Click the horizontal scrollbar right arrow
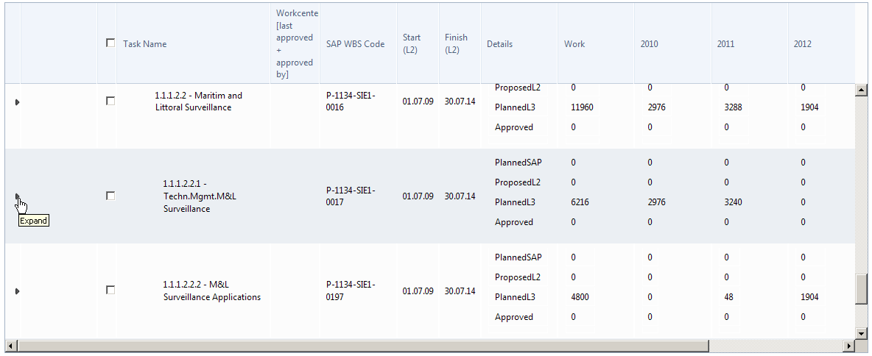The image size is (872, 356). [x=849, y=346]
